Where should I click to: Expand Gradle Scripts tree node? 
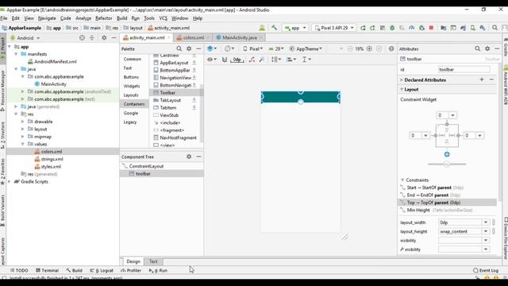tap(10, 182)
